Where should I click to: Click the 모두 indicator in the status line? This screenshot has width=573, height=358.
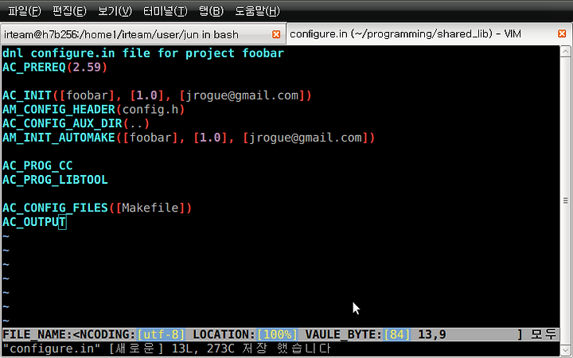544,335
